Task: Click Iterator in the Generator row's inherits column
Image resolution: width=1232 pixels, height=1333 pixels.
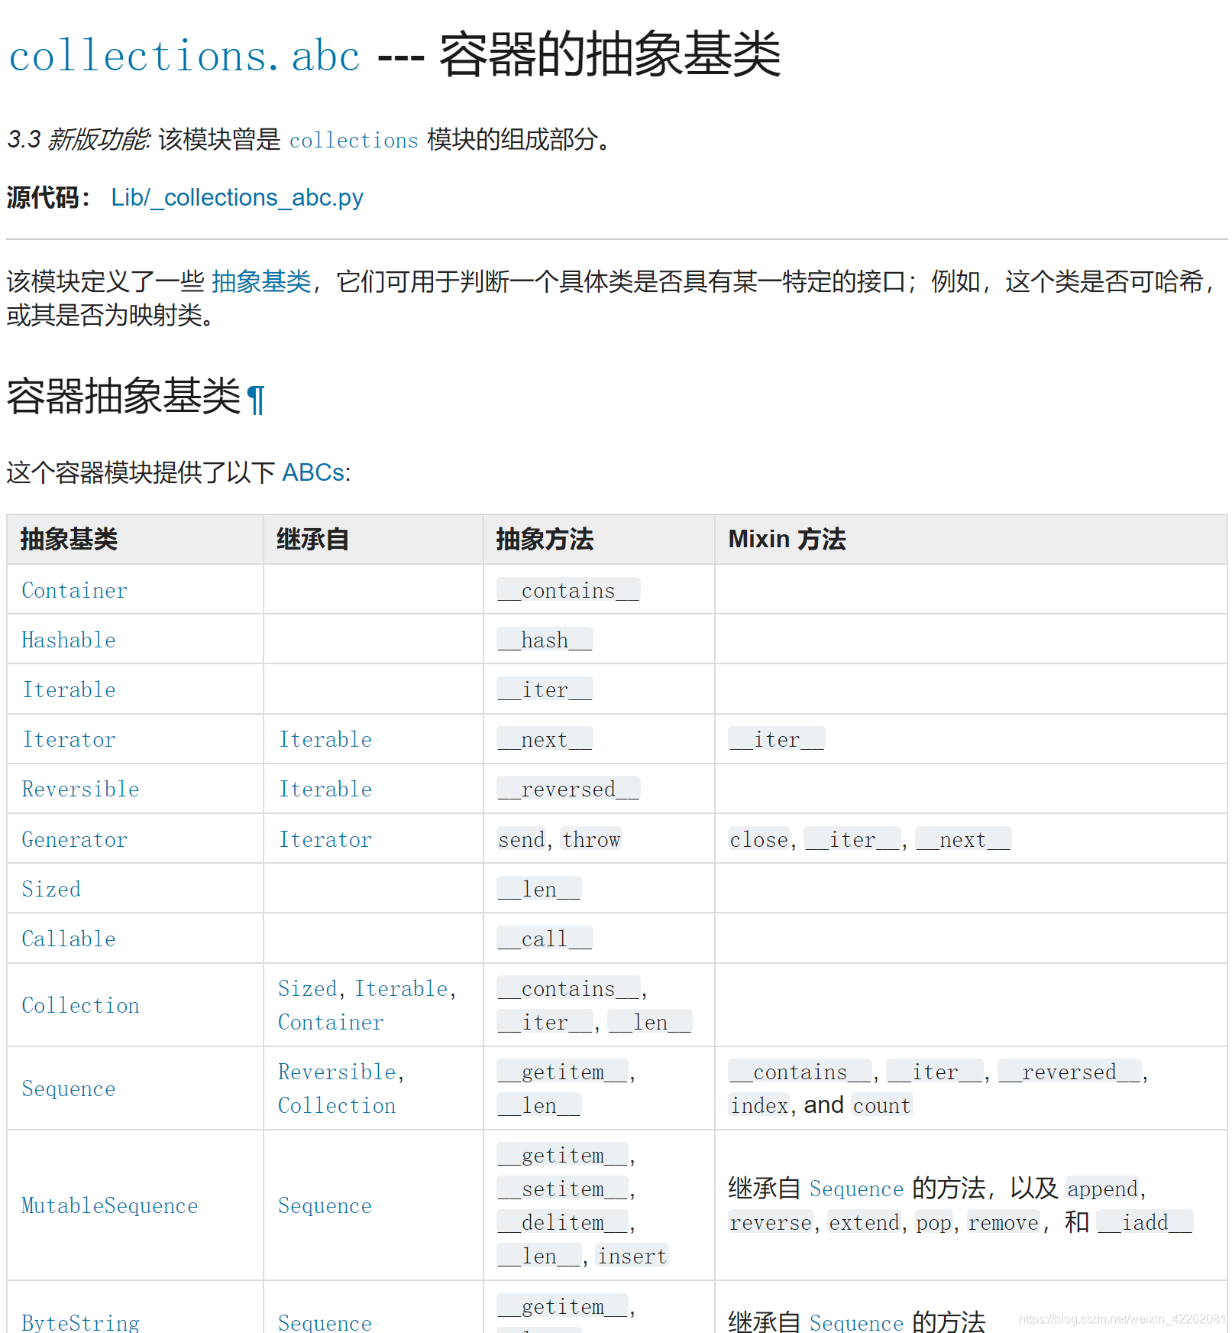Action: click(325, 839)
